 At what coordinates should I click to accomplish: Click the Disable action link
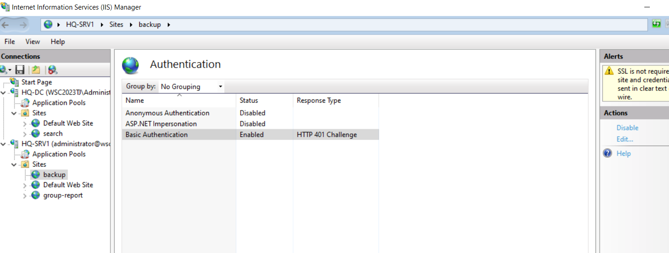pyautogui.click(x=627, y=128)
